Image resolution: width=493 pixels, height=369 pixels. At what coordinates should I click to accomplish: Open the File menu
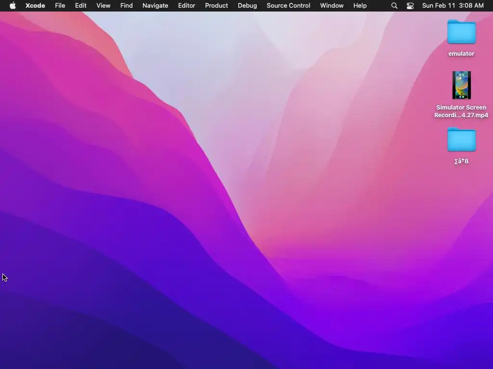(60, 6)
